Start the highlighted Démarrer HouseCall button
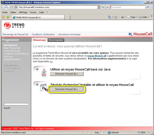The image size is (154, 135). coord(66,89)
